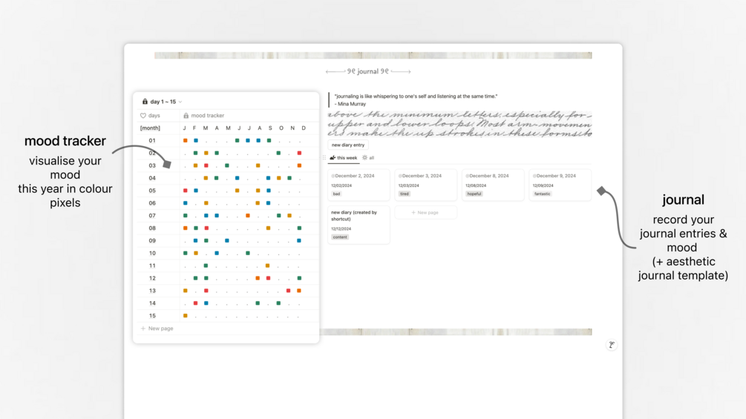Click the heart icon in days column header
This screenshot has width=746, height=419.
[x=143, y=116]
